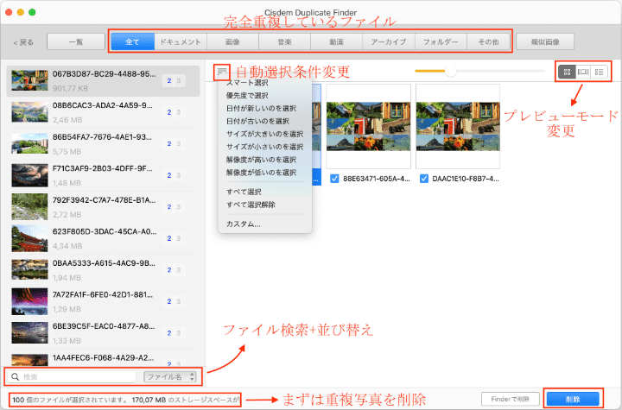Switch to side-by-side preview mode

(x=583, y=73)
